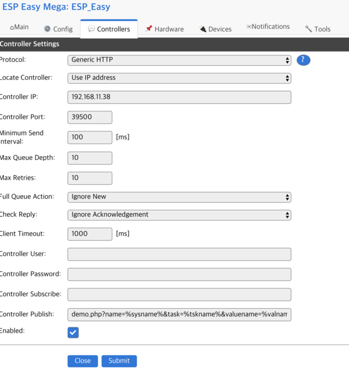349x378 pixels.
Task: Click the Controller Publish field
Action: click(179, 314)
